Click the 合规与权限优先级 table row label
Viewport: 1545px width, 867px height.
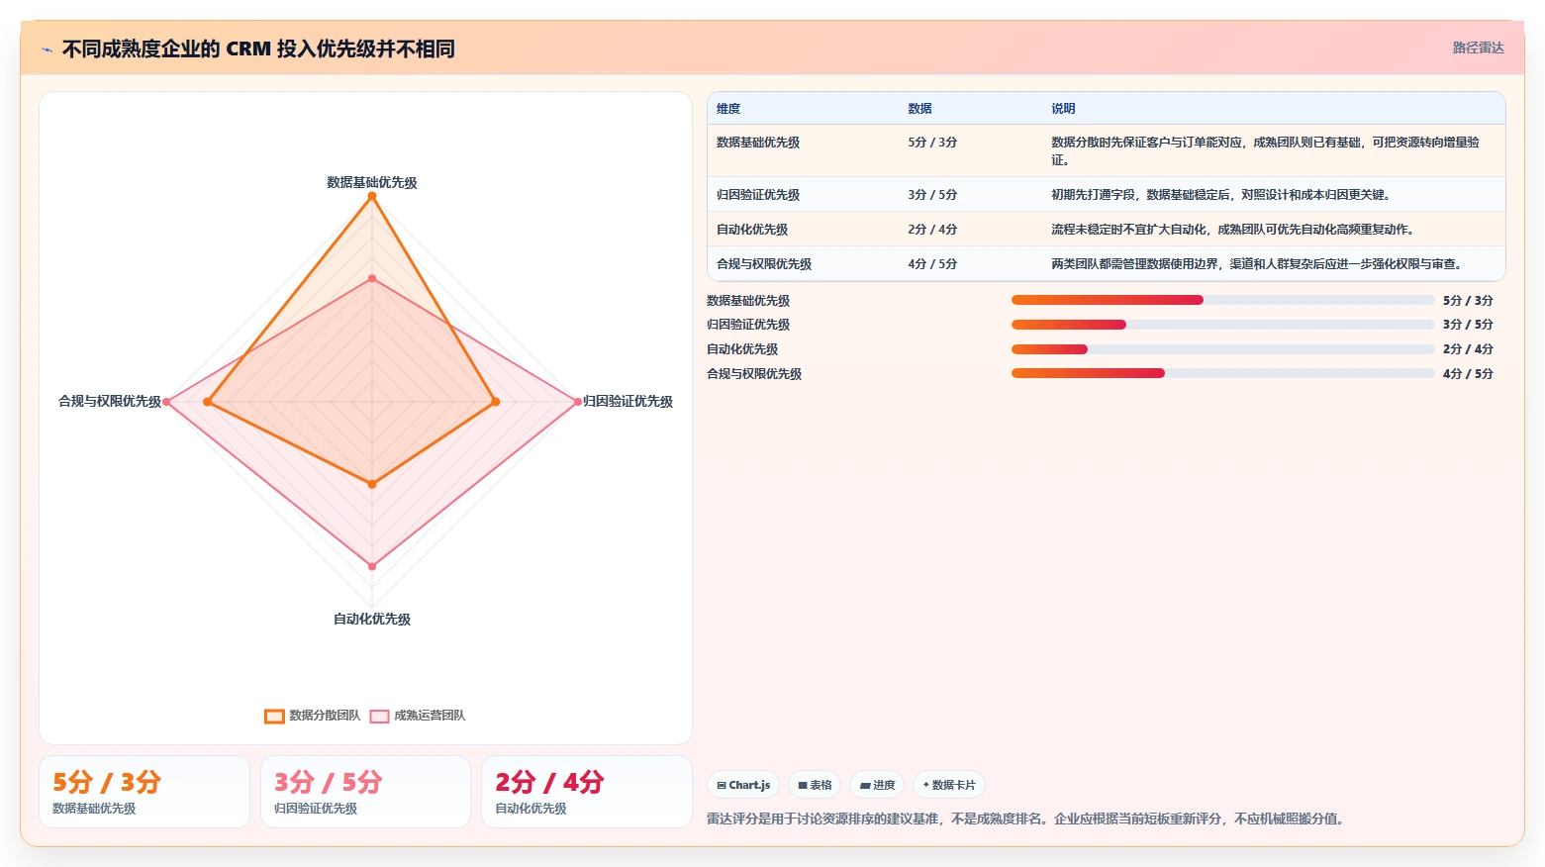point(764,264)
